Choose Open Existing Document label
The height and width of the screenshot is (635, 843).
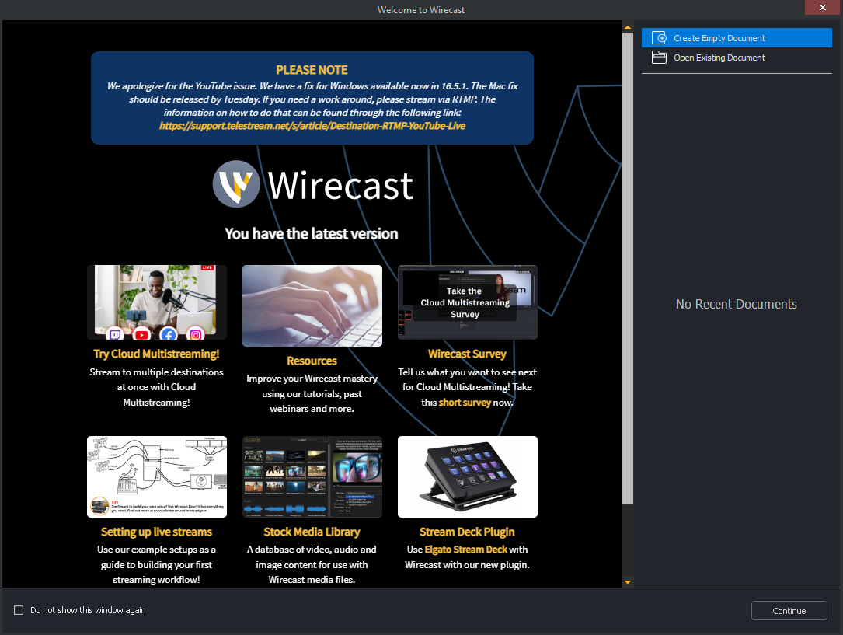point(719,58)
